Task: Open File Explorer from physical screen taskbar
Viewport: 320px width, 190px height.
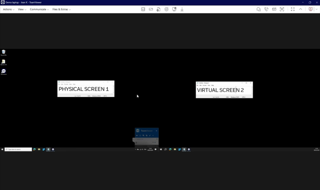Action: click(x=39, y=149)
